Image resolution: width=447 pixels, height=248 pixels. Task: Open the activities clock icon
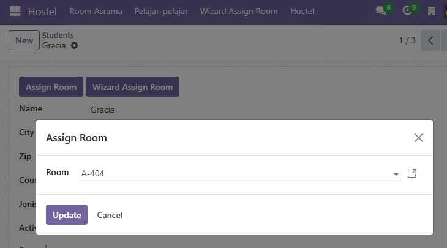pos(407,11)
